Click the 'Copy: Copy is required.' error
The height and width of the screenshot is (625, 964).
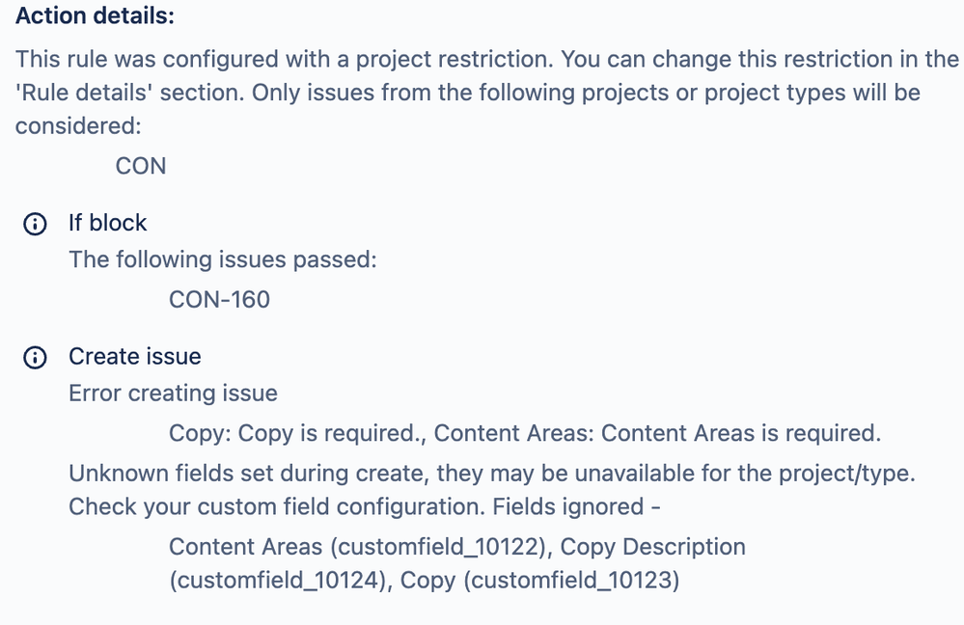pyautogui.click(x=297, y=433)
